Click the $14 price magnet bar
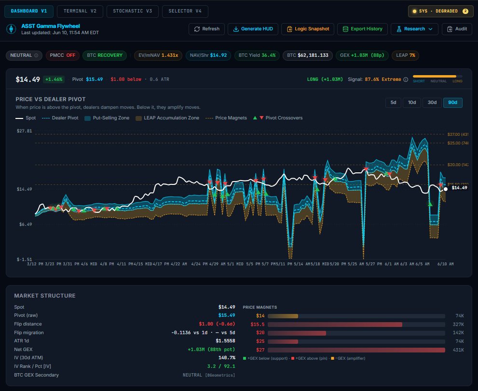The width and height of the screenshot is (478, 391). click(356, 316)
